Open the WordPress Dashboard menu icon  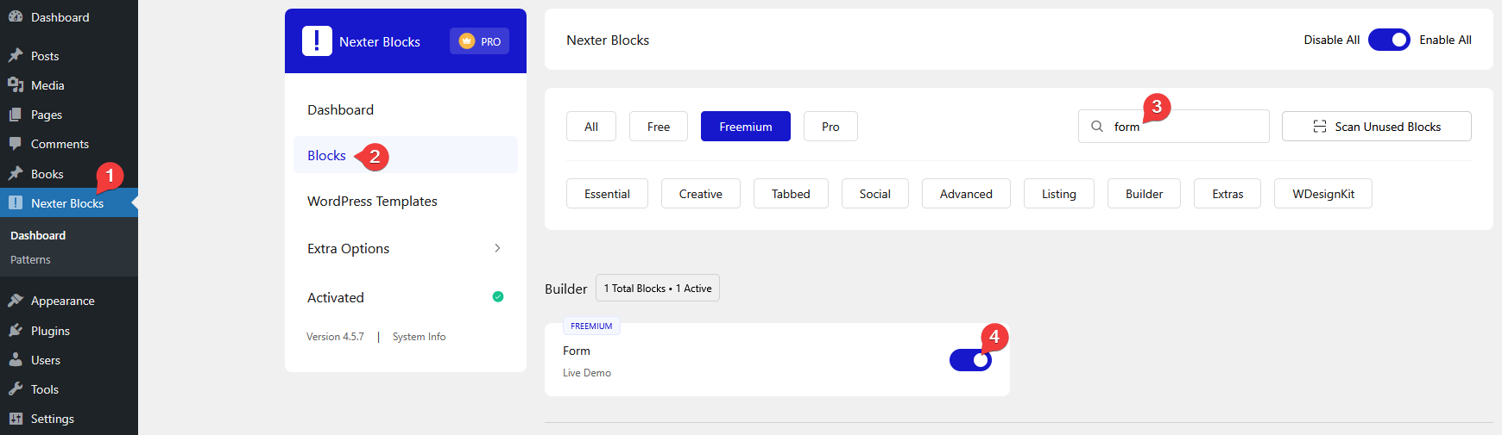(16, 17)
